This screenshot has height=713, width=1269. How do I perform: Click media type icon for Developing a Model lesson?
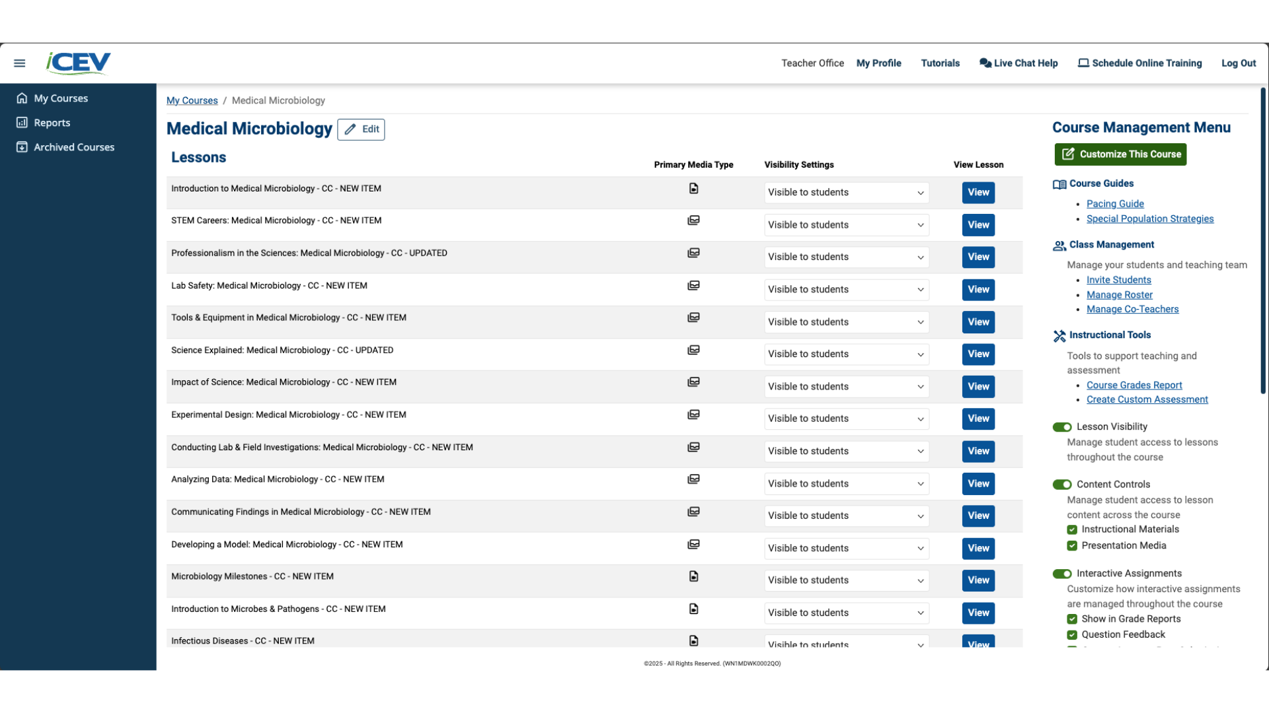pos(693,545)
